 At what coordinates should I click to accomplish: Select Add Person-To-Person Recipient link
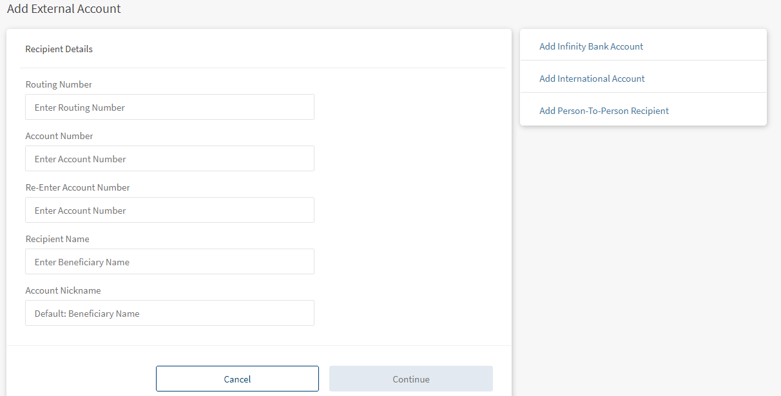(604, 111)
